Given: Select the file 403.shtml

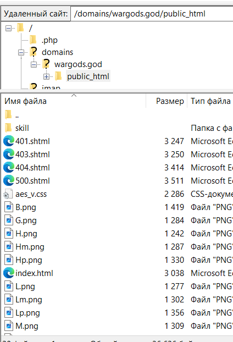Looking at the screenshot, I should (x=32, y=155).
